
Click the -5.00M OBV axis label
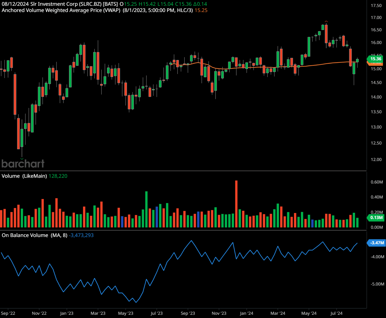(x=377, y=284)
